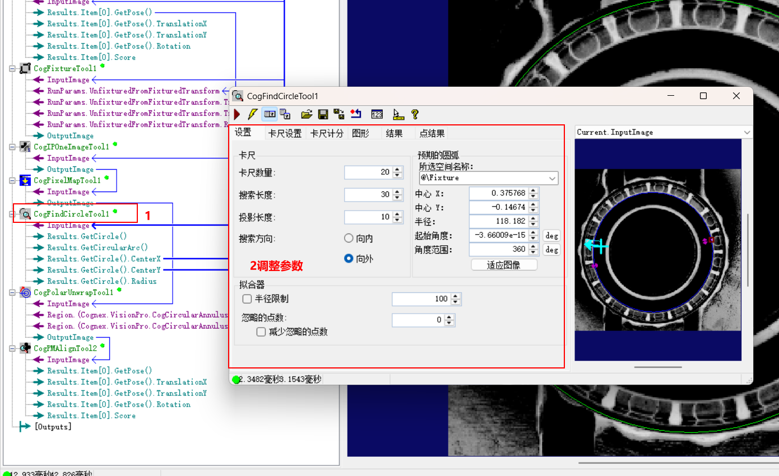This screenshot has width=779, height=476.
Task: Click the [Outputs] arrow icon in tree
Action: click(25, 427)
